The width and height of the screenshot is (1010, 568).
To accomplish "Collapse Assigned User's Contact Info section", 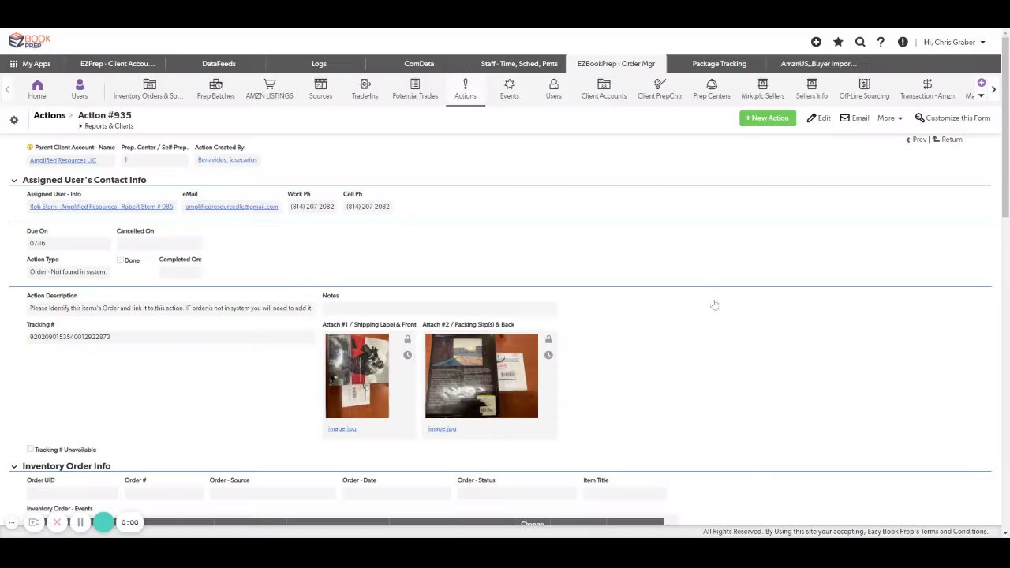I will tap(13, 180).
